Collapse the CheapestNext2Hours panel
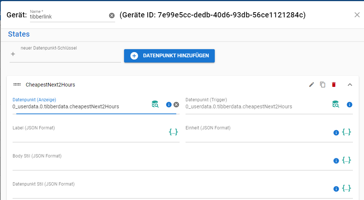The image size is (364, 200). tap(350, 85)
